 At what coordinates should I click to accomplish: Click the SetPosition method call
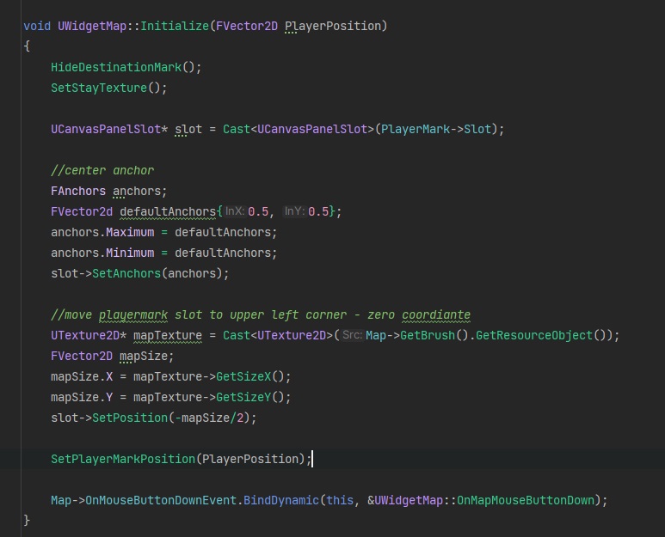tap(130, 418)
